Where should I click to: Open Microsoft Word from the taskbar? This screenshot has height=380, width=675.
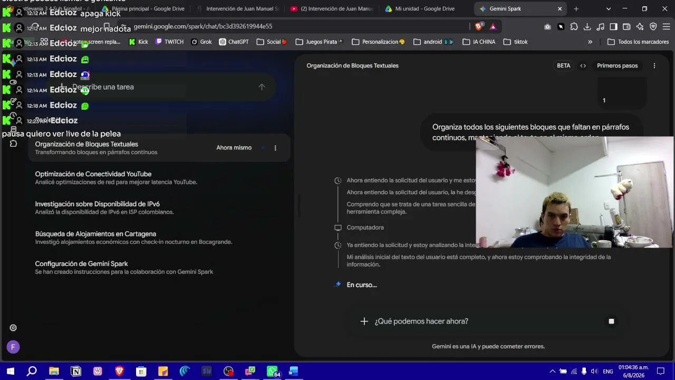coord(294,372)
